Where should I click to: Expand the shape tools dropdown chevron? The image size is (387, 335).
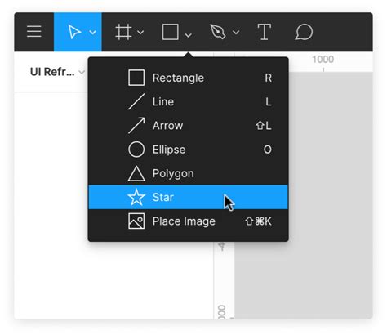tap(188, 35)
